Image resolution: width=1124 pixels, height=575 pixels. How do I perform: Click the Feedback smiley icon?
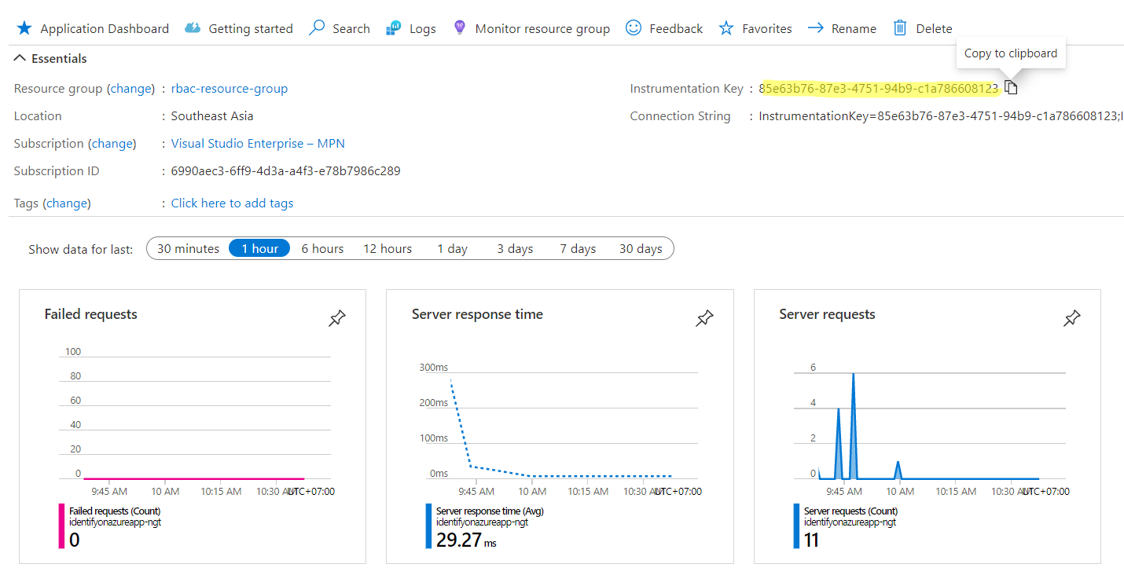[x=634, y=28]
